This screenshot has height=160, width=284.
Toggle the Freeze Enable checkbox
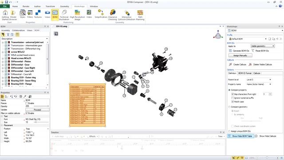pos(27,103)
